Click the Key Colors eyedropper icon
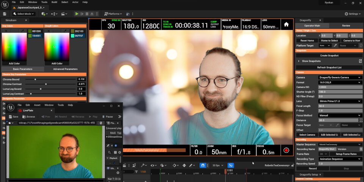This screenshot has width=364, height=182. point(22,31)
